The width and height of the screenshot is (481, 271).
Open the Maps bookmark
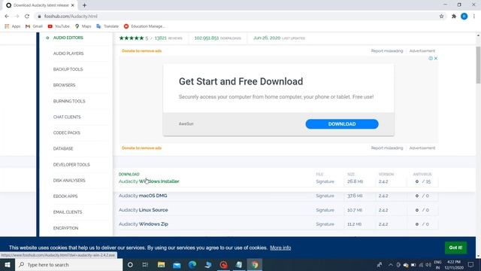coord(83,26)
